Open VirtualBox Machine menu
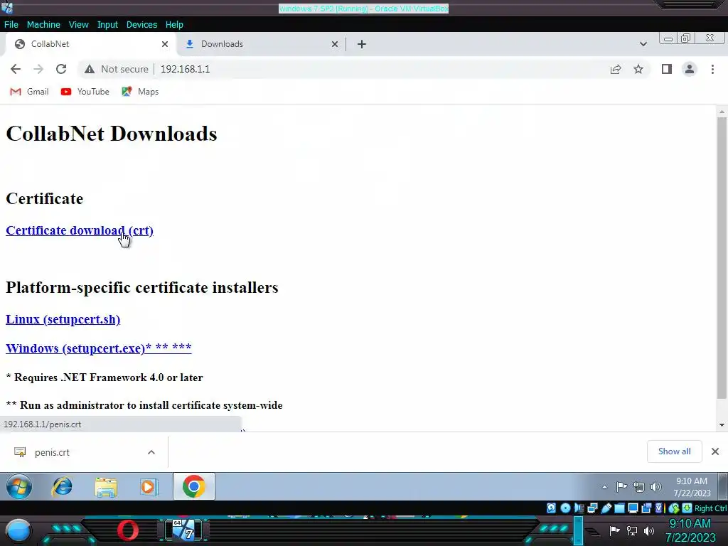The image size is (728, 546). pyautogui.click(x=43, y=25)
